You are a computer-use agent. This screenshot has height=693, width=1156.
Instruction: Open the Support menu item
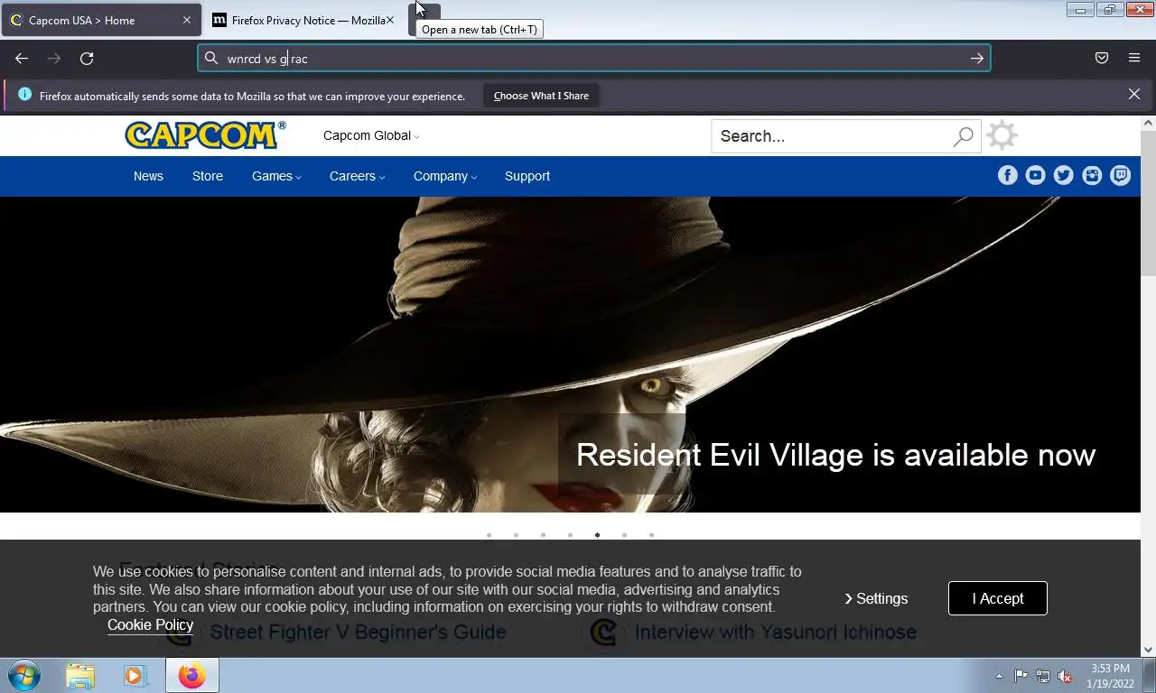(x=527, y=176)
